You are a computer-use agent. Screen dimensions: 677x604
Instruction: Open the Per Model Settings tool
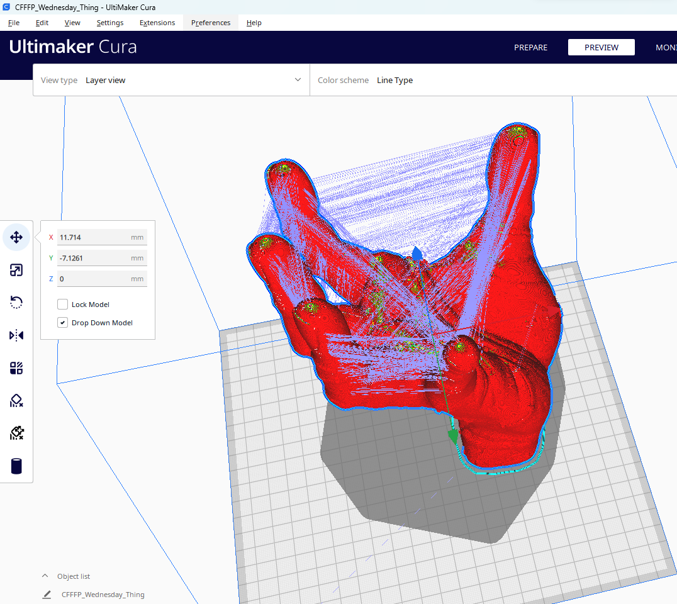16,368
